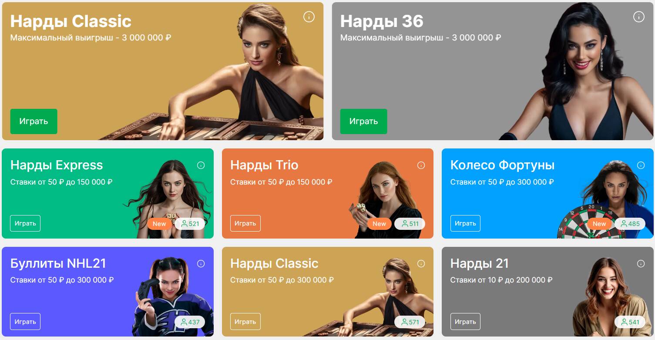
Task: Play Нарды Express via its Играть button
Action: point(25,223)
